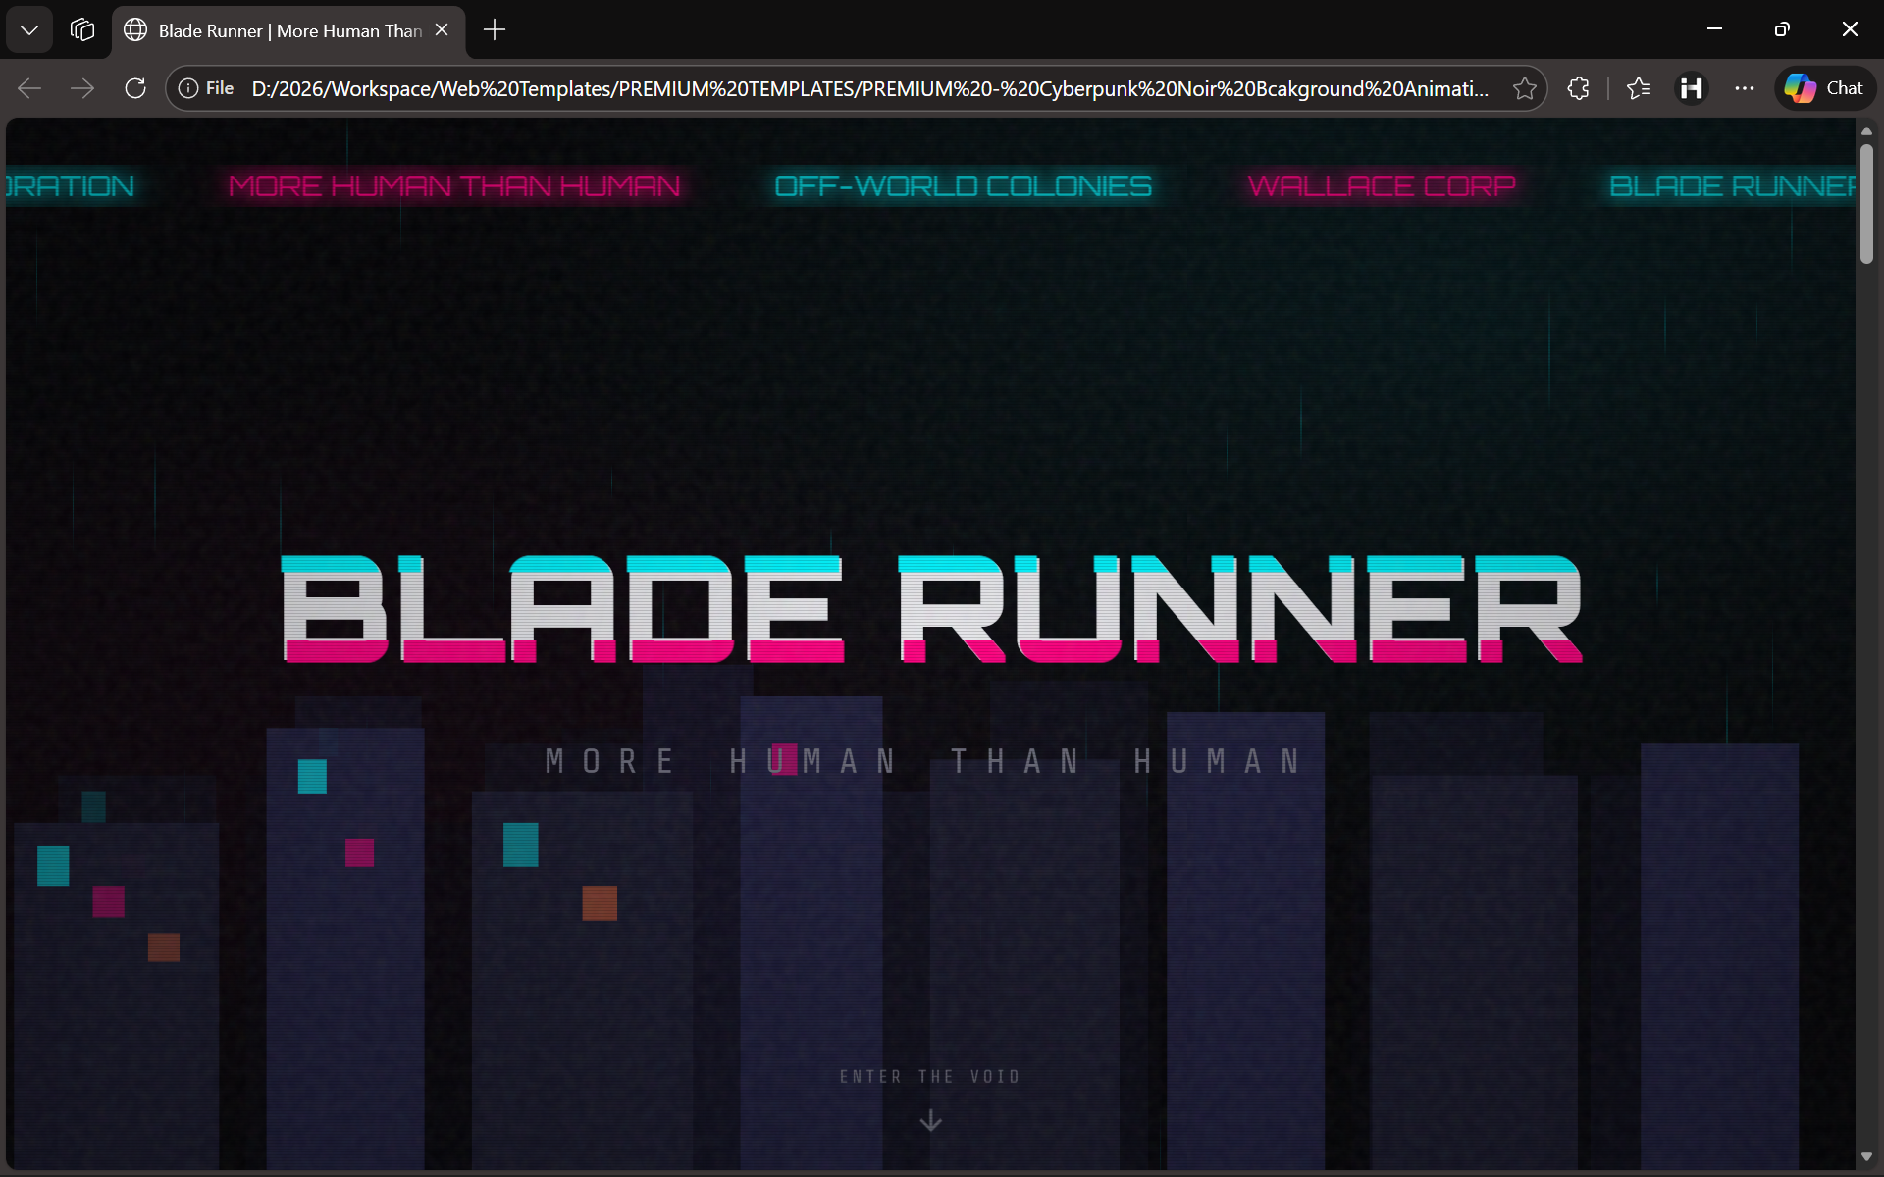Add page to favorites with star icon
1884x1177 pixels.
coord(1524,88)
